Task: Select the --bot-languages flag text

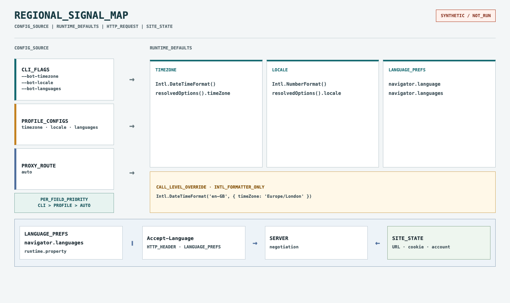Action: pos(41,89)
